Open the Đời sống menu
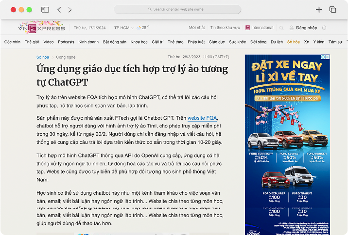This screenshot has height=235, width=348. pyautogui.click(x=259, y=42)
